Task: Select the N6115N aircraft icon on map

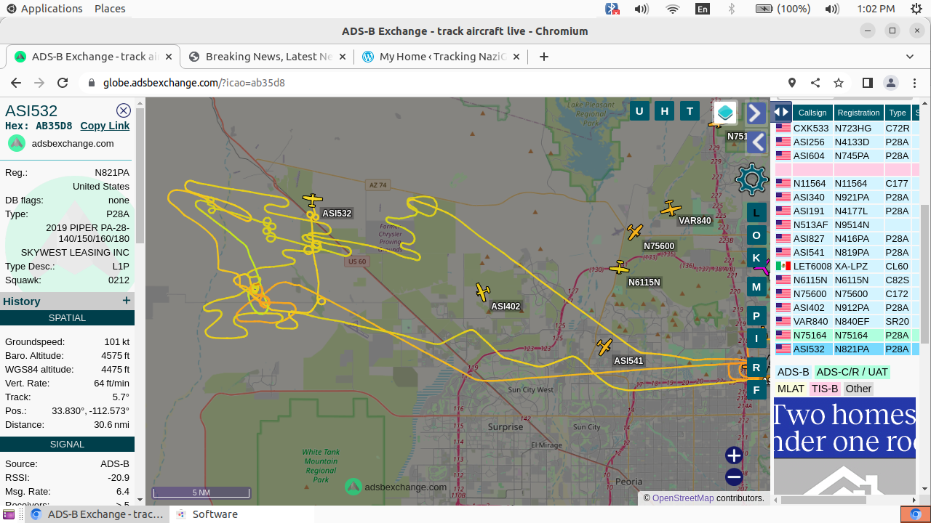Action: [619, 267]
